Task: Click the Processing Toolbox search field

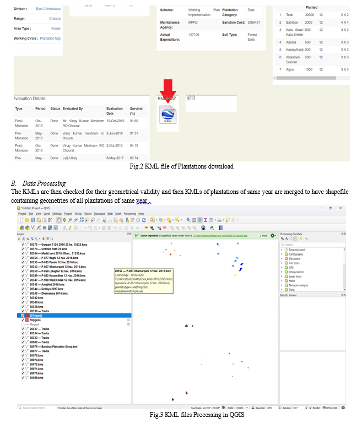Action: point(313,245)
